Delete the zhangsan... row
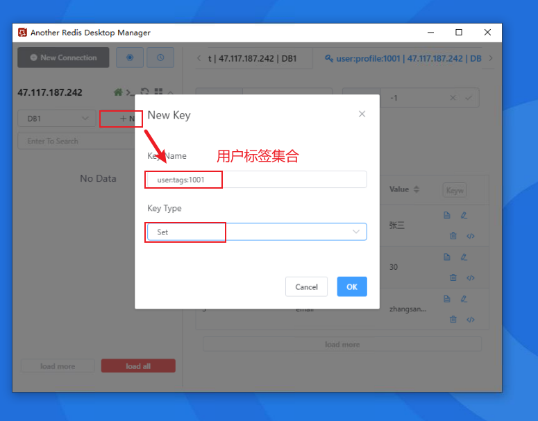538x421 pixels. click(453, 320)
